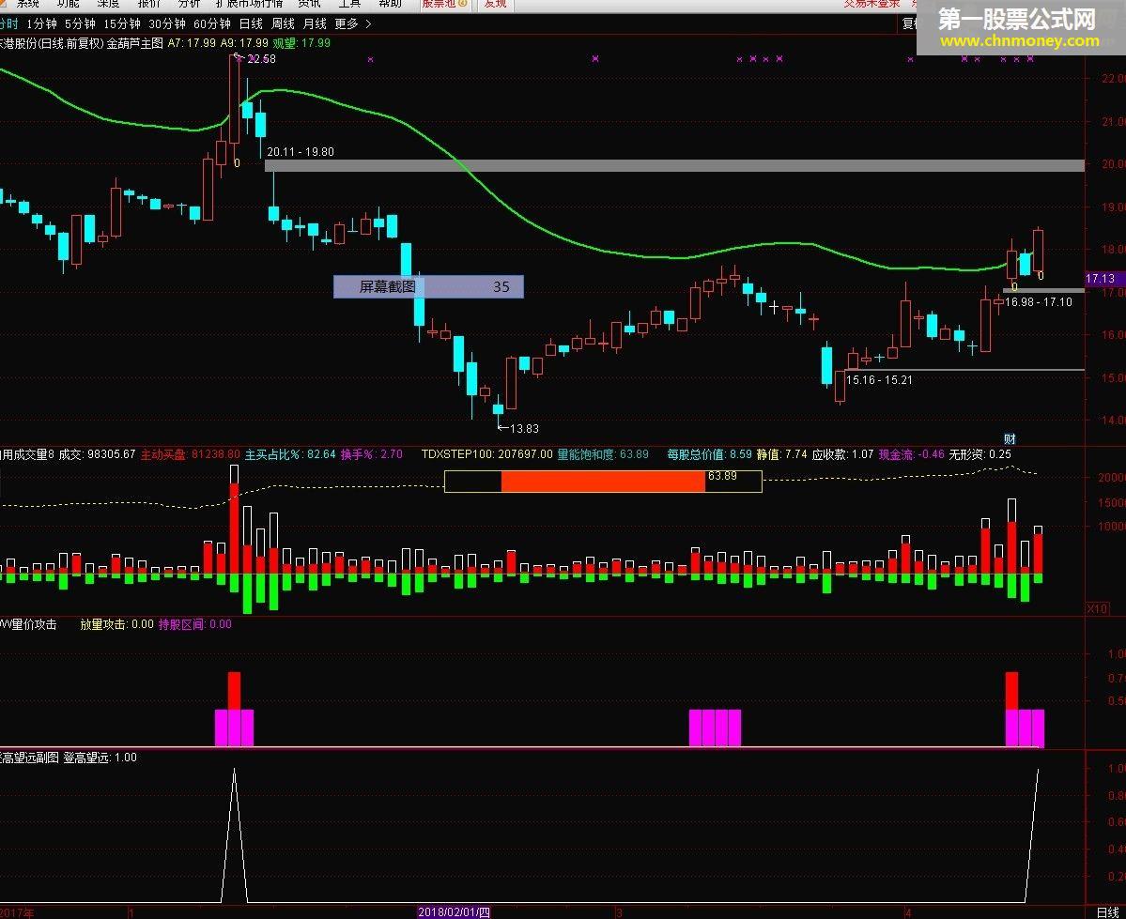The height and width of the screenshot is (919, 1126).
Task: Click the A9: 17.99 indicator value
Action: 244,43
